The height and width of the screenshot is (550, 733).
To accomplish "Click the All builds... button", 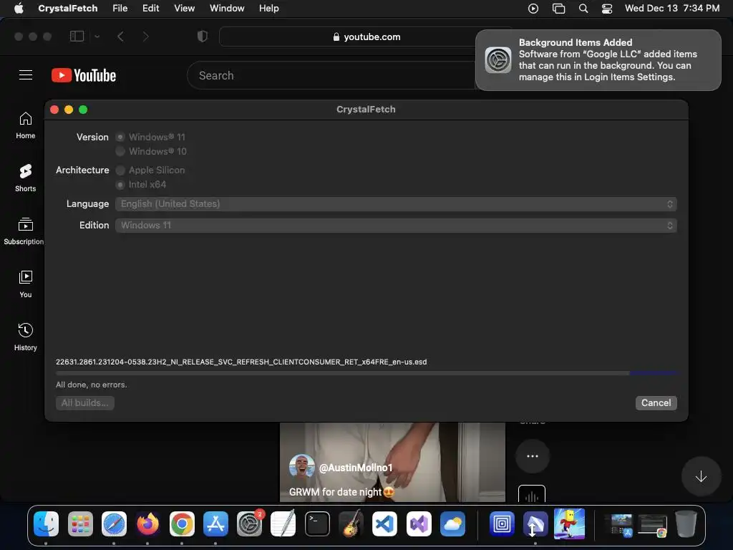I will pos(84,402).
